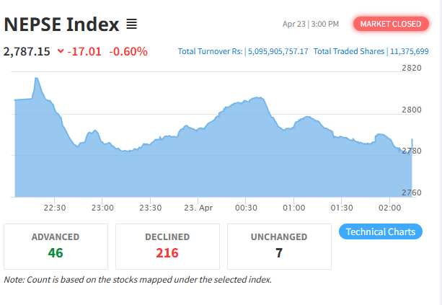
Task: Click the 23. Apr date axis label
Action: (198, 208)
